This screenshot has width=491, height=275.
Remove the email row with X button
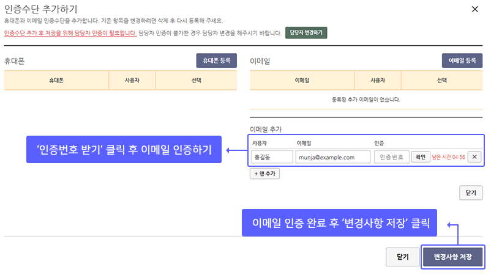click(474, 157)
